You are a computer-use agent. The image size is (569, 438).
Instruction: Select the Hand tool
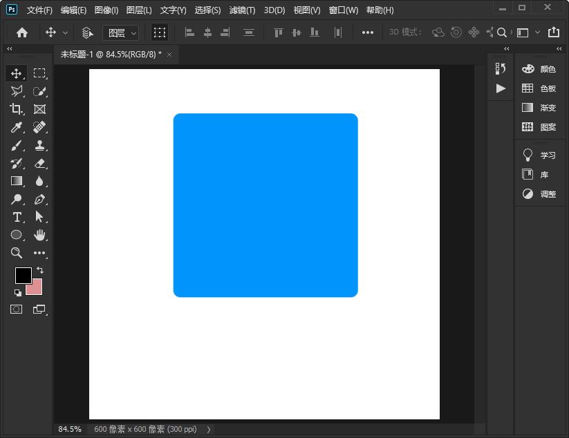[39, 235]
